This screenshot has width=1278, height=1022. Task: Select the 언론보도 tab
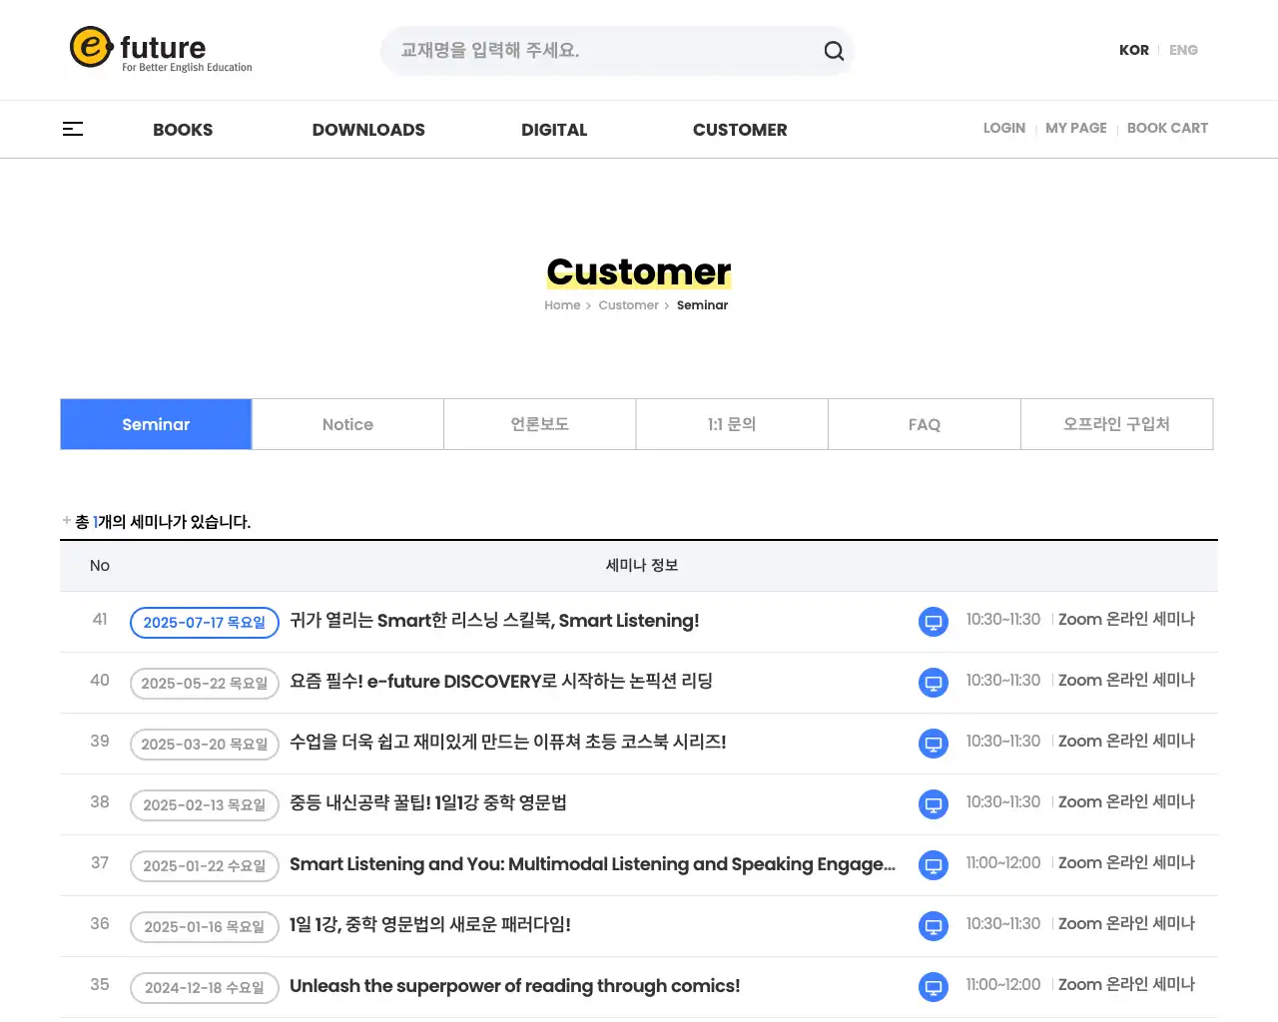coord(540,424)
